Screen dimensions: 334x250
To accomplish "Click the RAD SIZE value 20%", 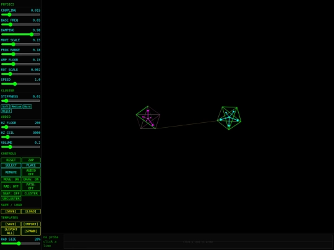I will (x=38, y=239).
